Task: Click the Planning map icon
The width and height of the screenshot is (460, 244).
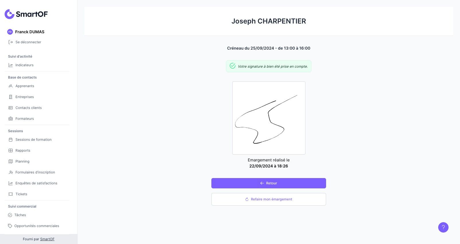Action: (x=11, y=161)
